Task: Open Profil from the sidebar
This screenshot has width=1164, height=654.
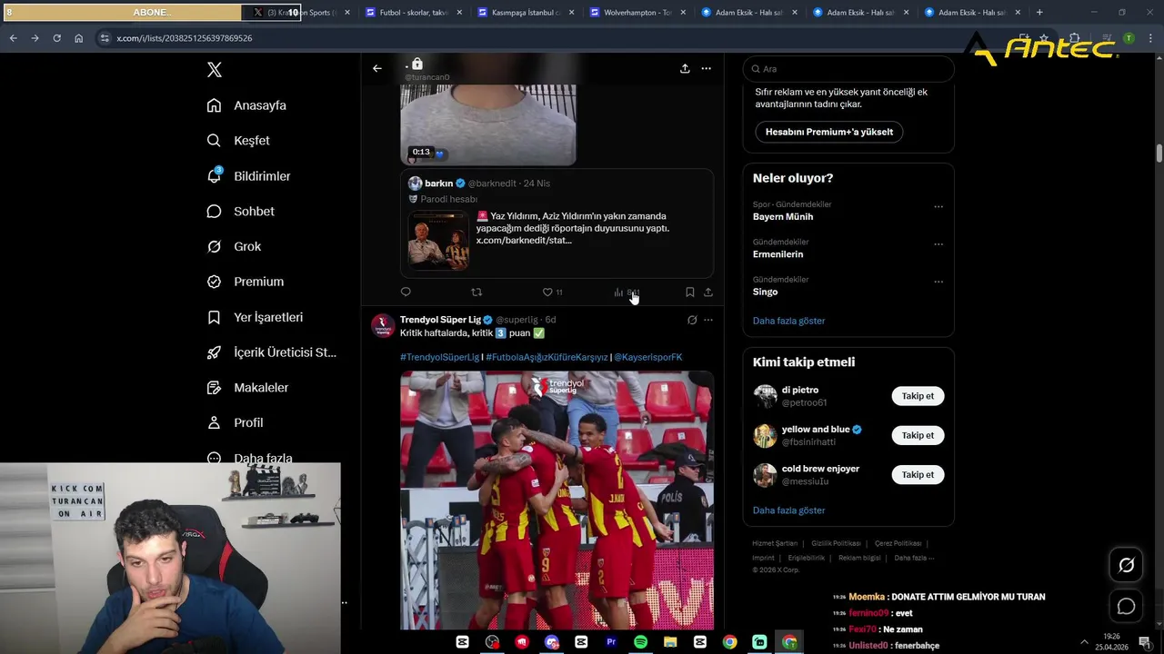Action: (235, 422)
